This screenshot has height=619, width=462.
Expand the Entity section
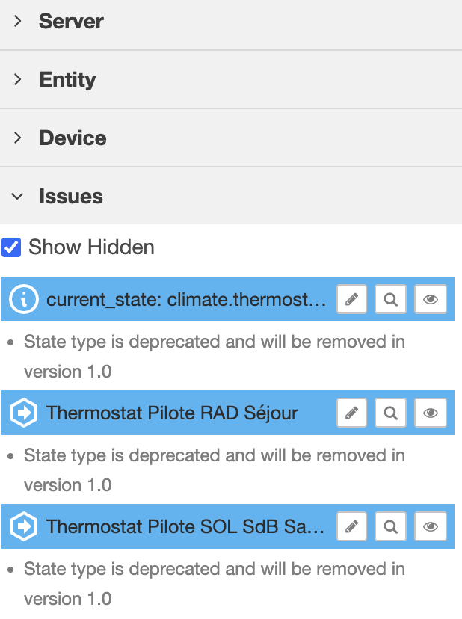point(67,80)
